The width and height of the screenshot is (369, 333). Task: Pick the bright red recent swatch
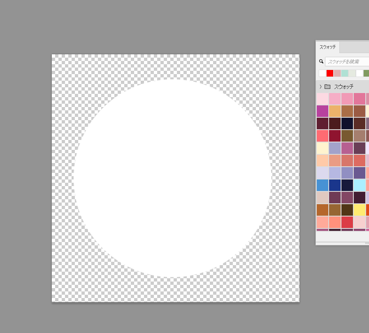330,73
